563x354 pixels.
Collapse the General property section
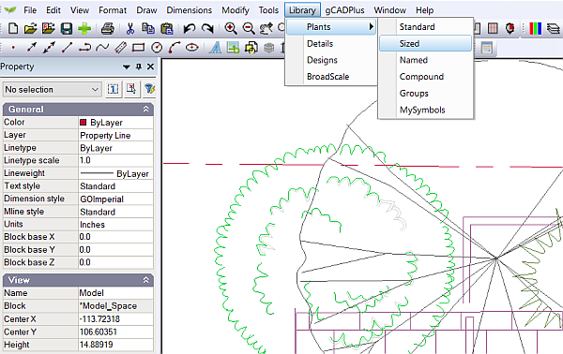(145, 109)
